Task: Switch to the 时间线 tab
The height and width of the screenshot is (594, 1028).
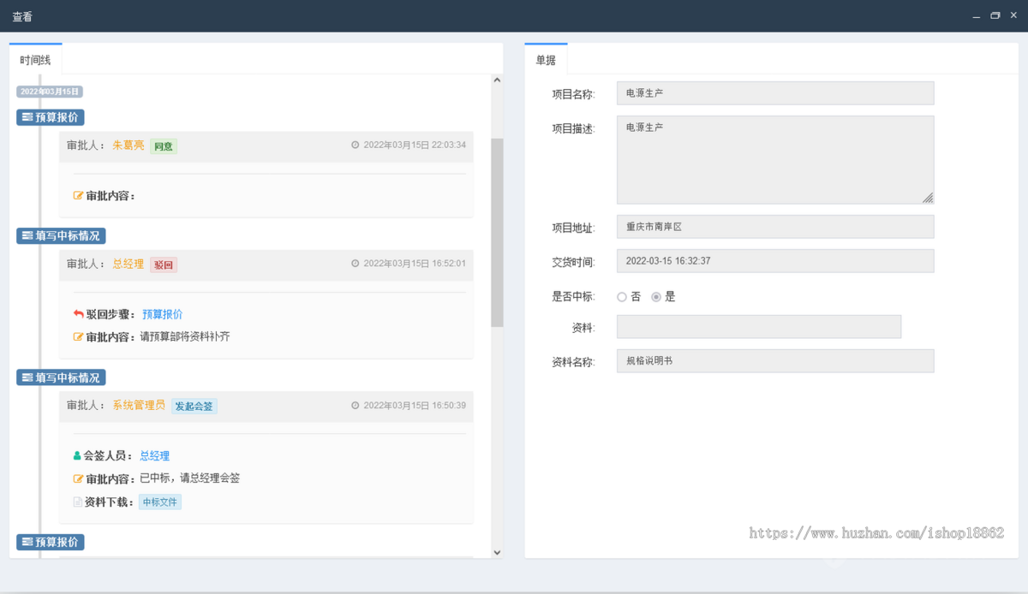Action: click(x=34, y=59)
